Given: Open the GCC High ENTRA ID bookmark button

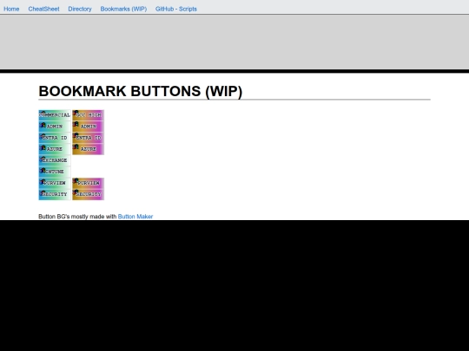Looking at the screenshot, I should tap(88, 138).
